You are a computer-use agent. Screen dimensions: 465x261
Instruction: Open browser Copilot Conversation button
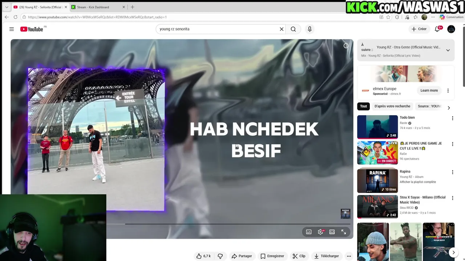[x=451, y=17]
